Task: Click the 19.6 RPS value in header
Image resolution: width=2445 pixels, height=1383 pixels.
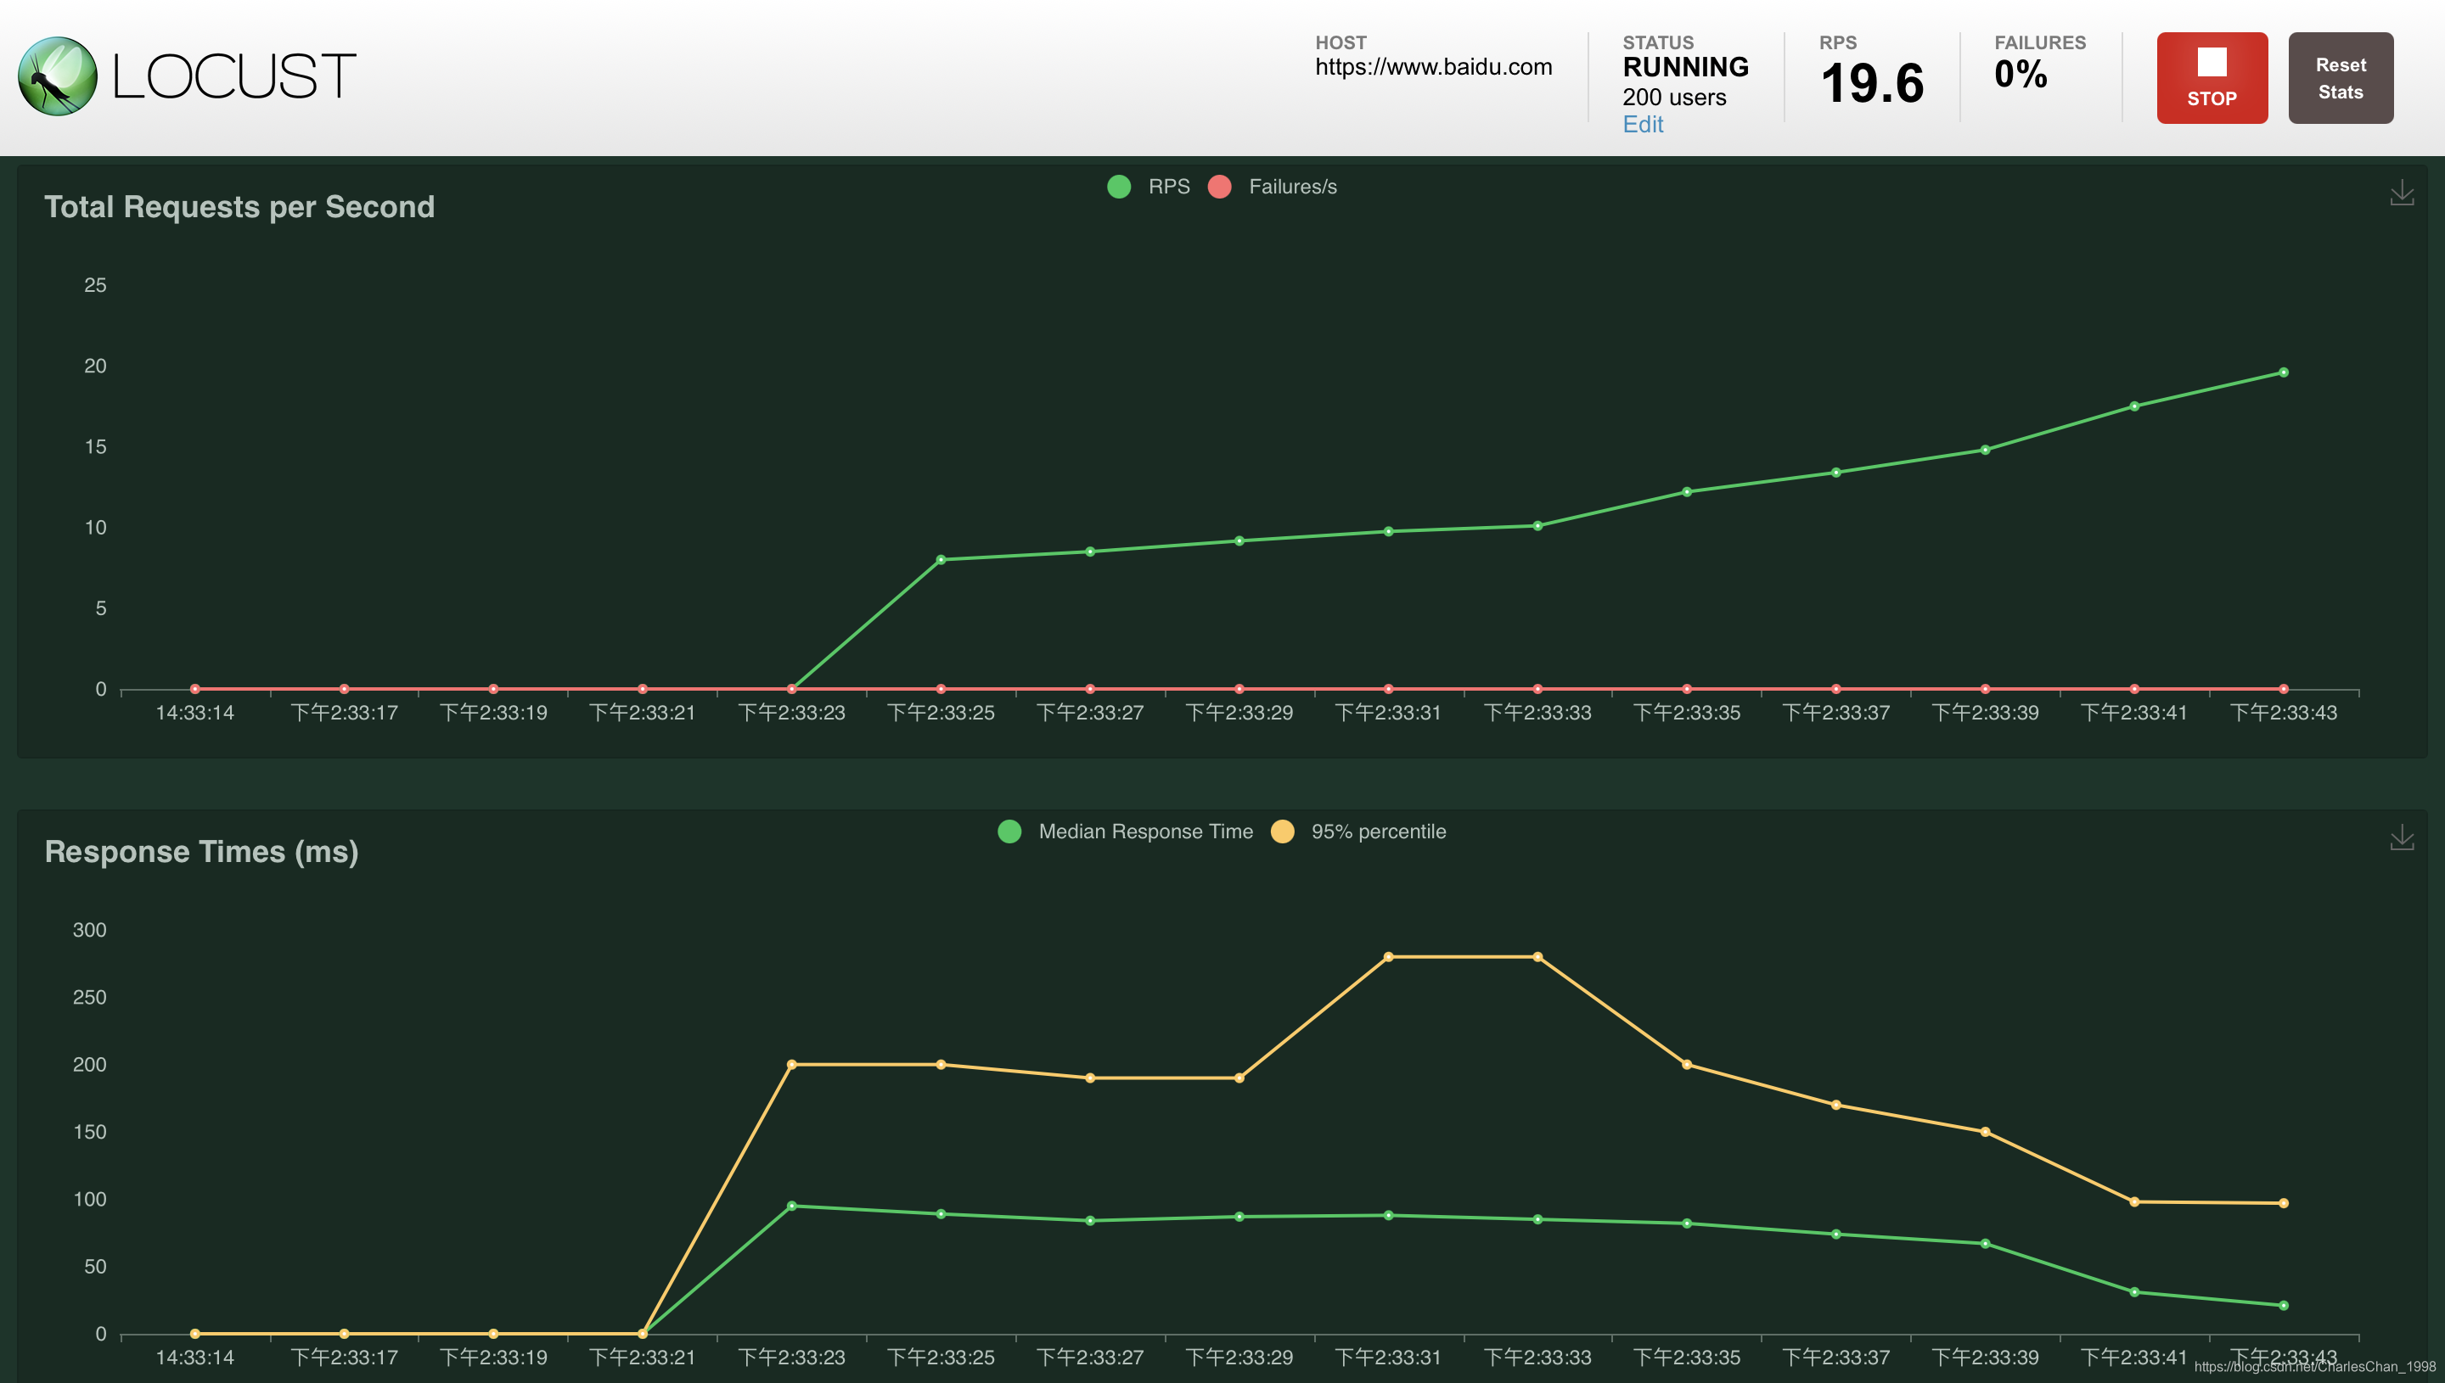Action: (1871, 84)
